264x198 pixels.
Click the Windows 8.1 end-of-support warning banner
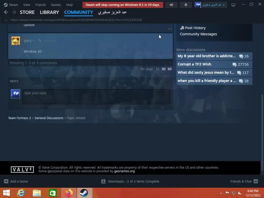(x=123, y=5)
